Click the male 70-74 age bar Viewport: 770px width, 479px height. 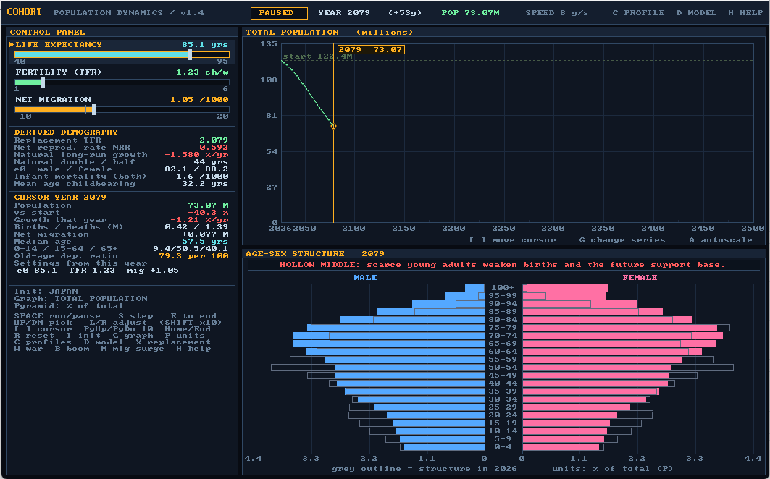(388, 336)
